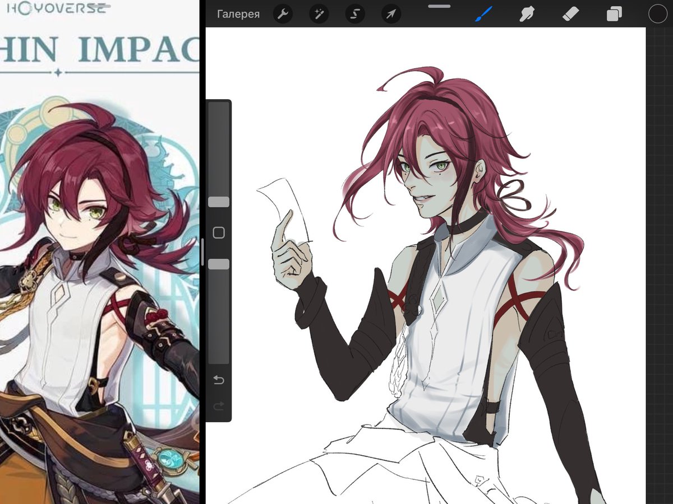
Task: Adjust the brush opacity slider handle
Action: coord(219,264)
